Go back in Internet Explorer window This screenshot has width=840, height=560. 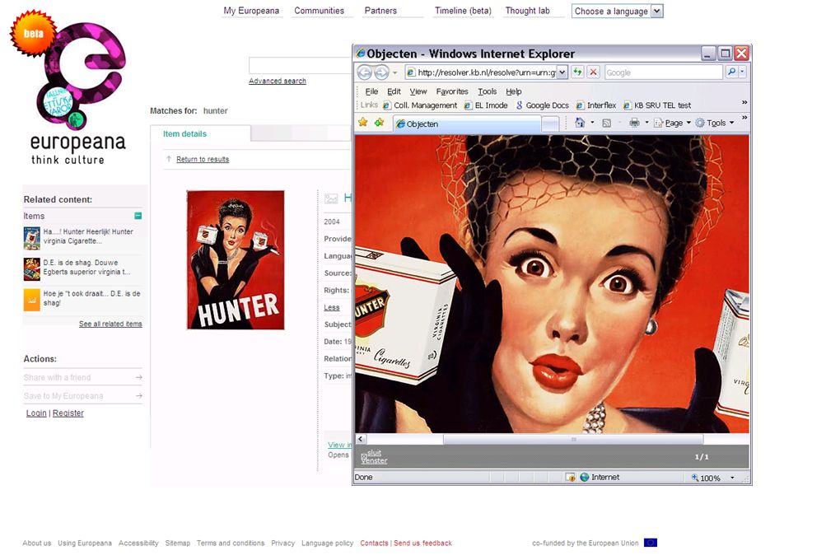point(364,72)
